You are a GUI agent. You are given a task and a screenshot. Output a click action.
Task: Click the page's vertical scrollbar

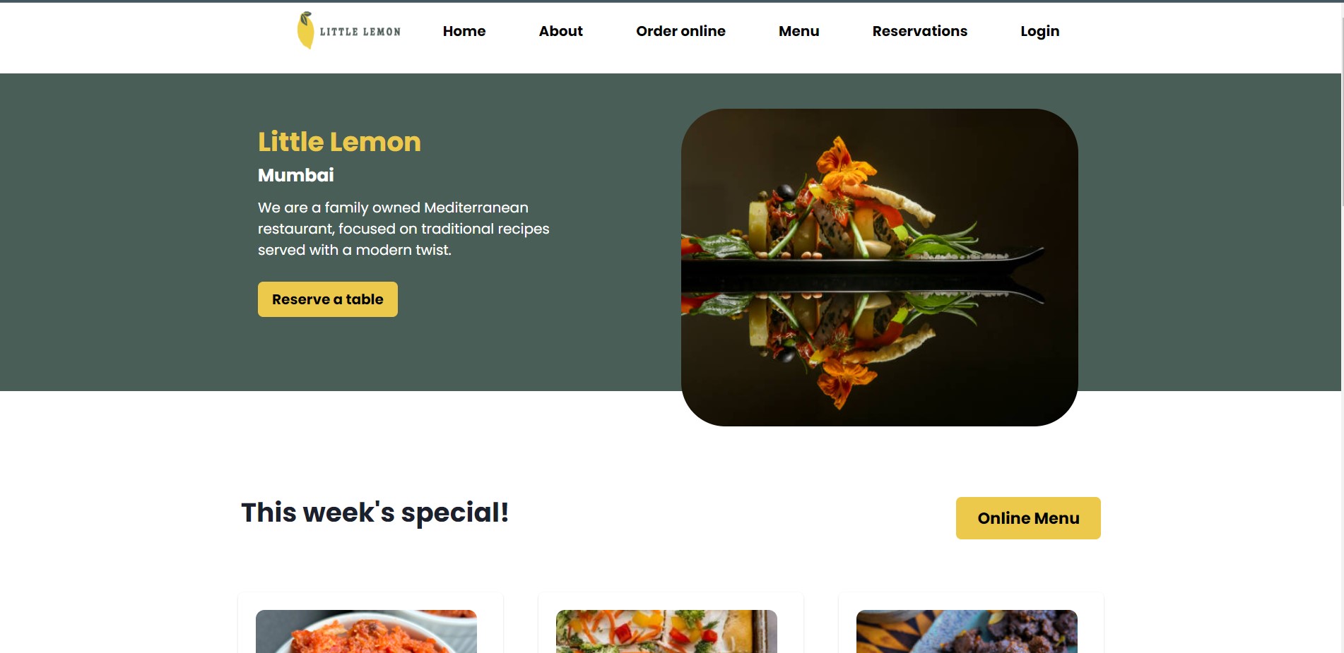pyautogui.click(x=1341, y=326)
